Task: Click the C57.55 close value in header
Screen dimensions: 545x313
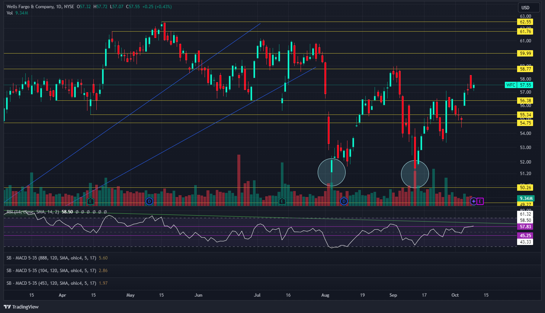Action: [133, 7]
